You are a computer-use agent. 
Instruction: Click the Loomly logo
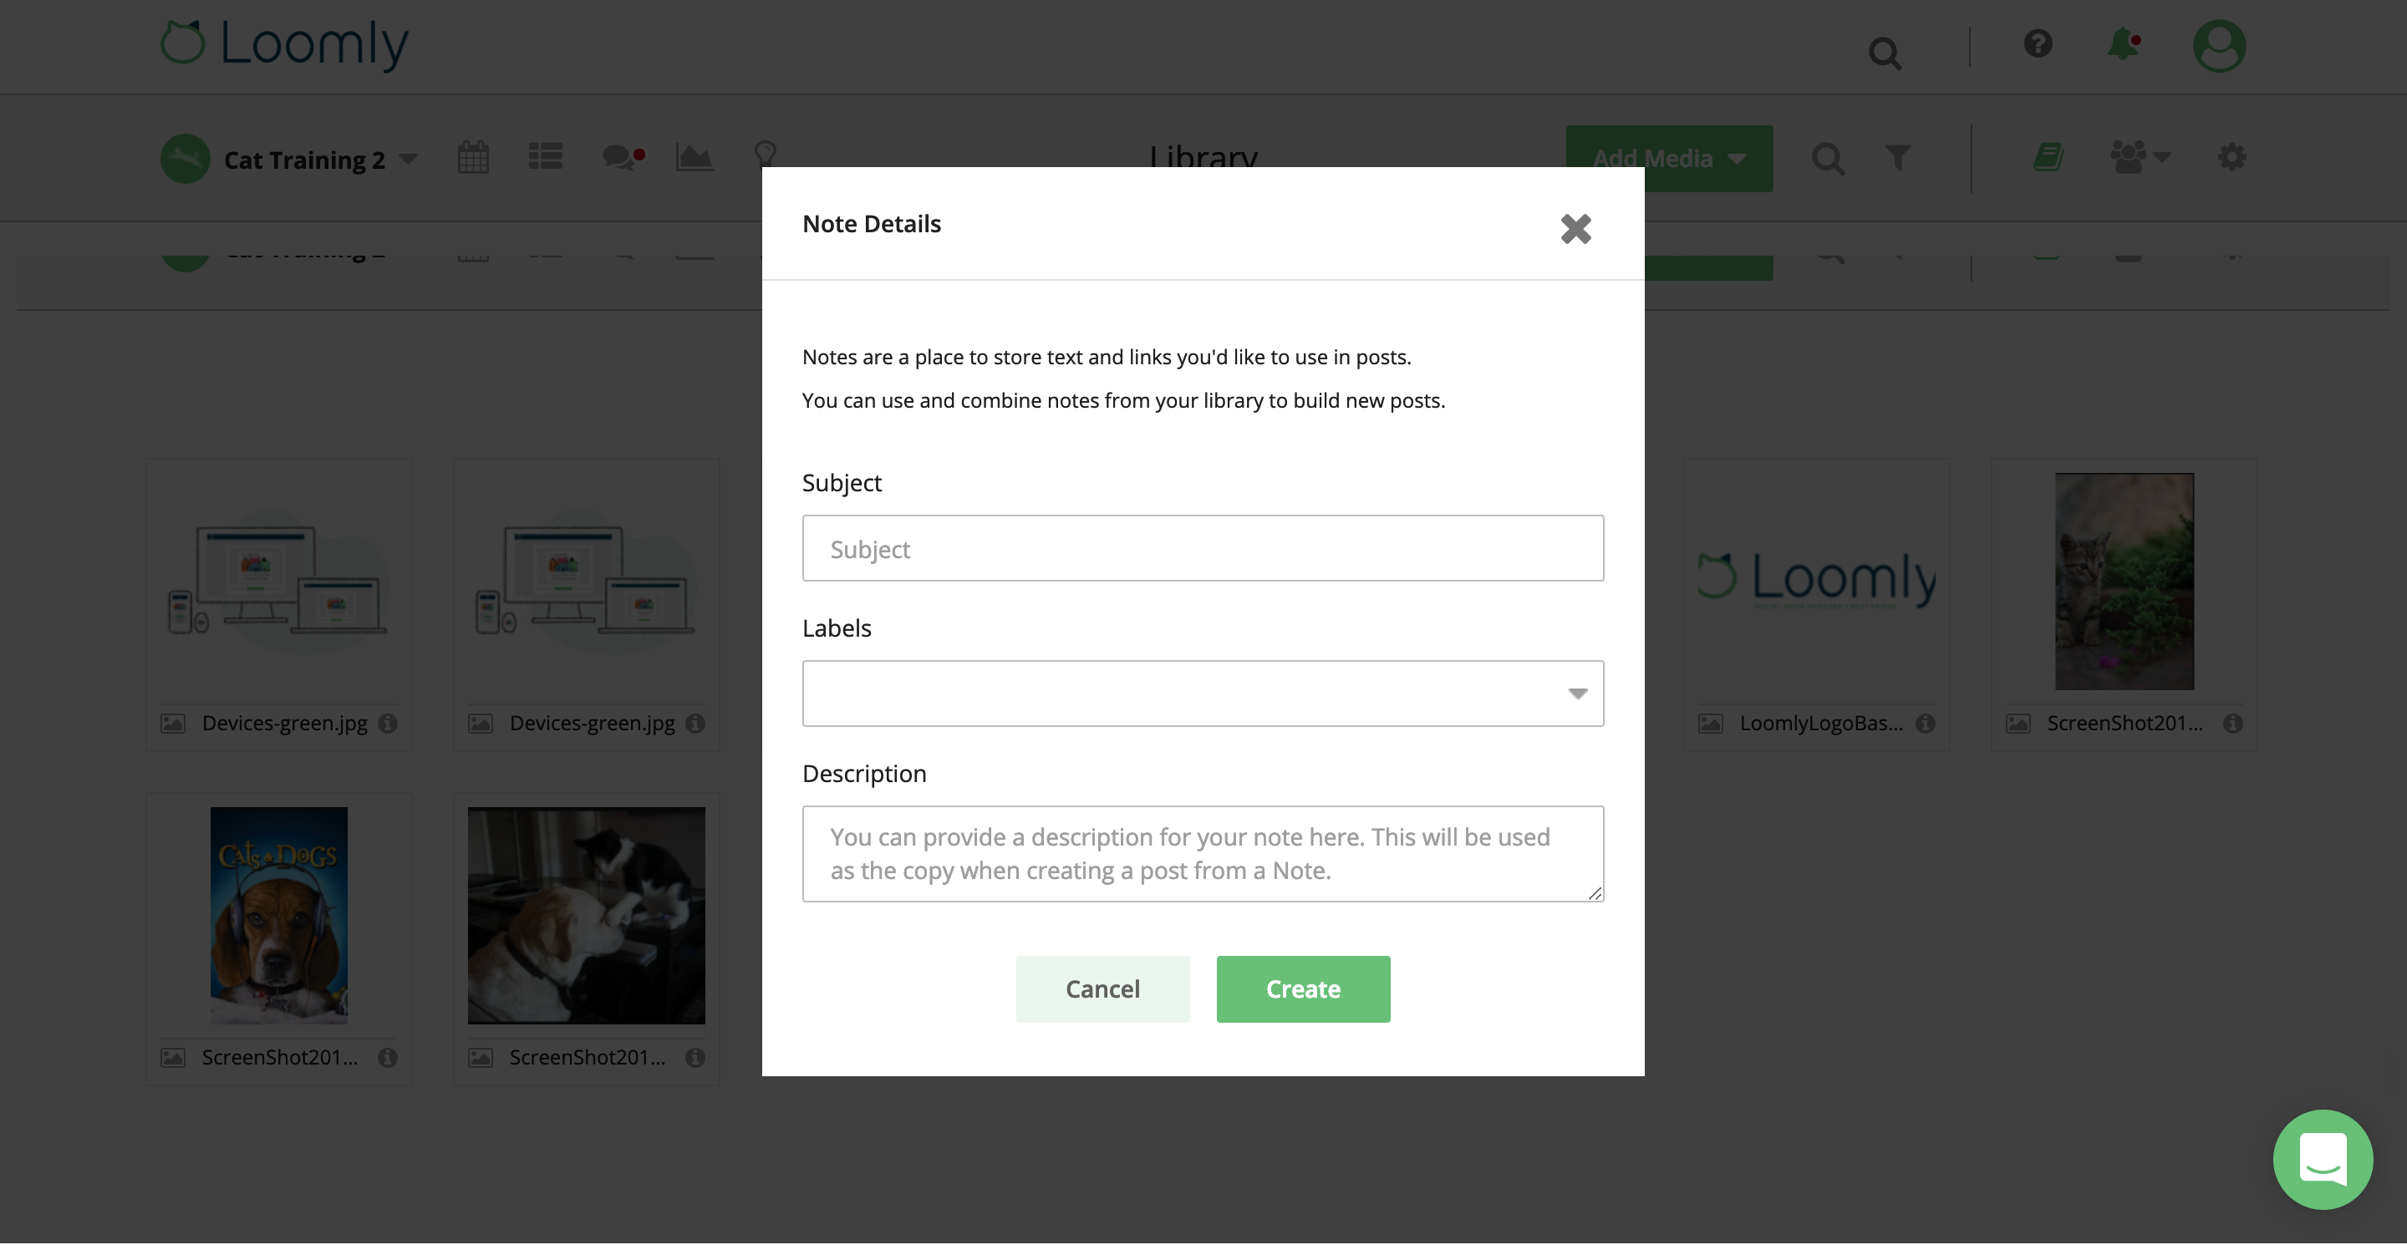[x=282, y=44]
